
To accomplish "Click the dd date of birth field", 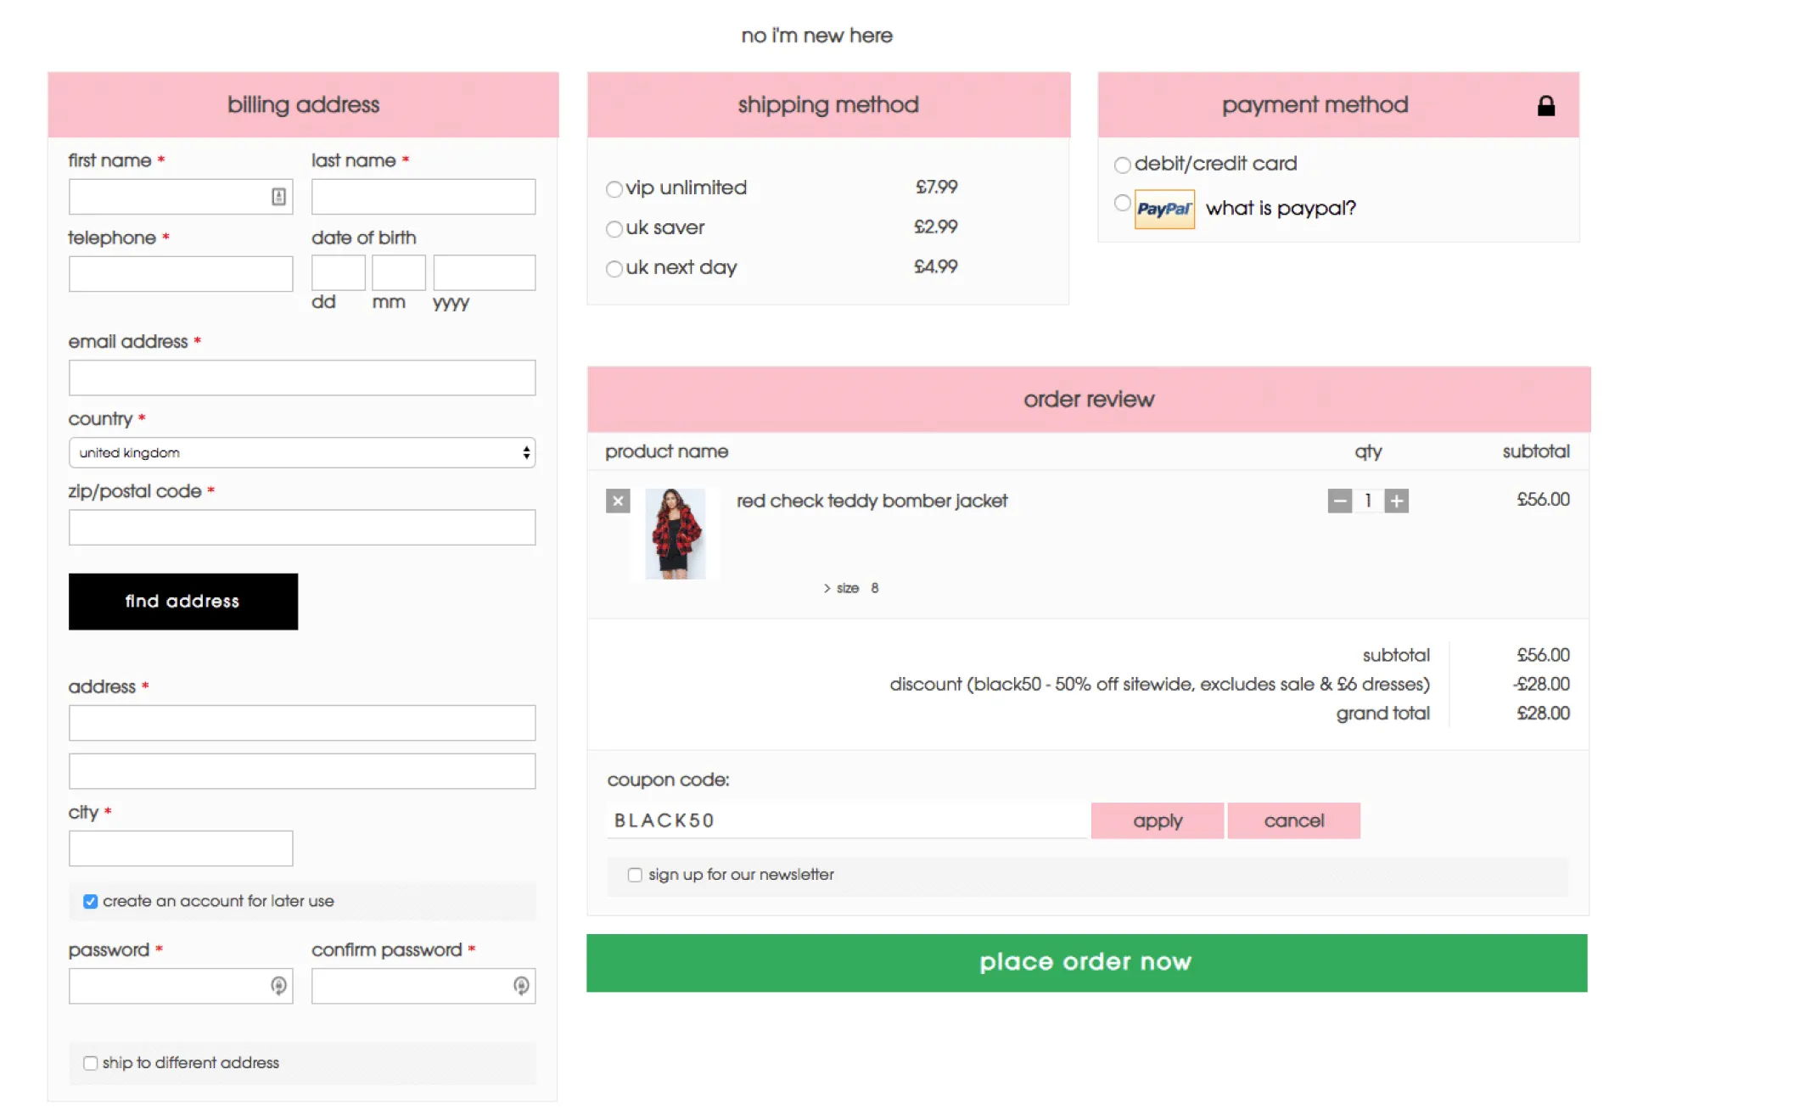I will (339, 273).
